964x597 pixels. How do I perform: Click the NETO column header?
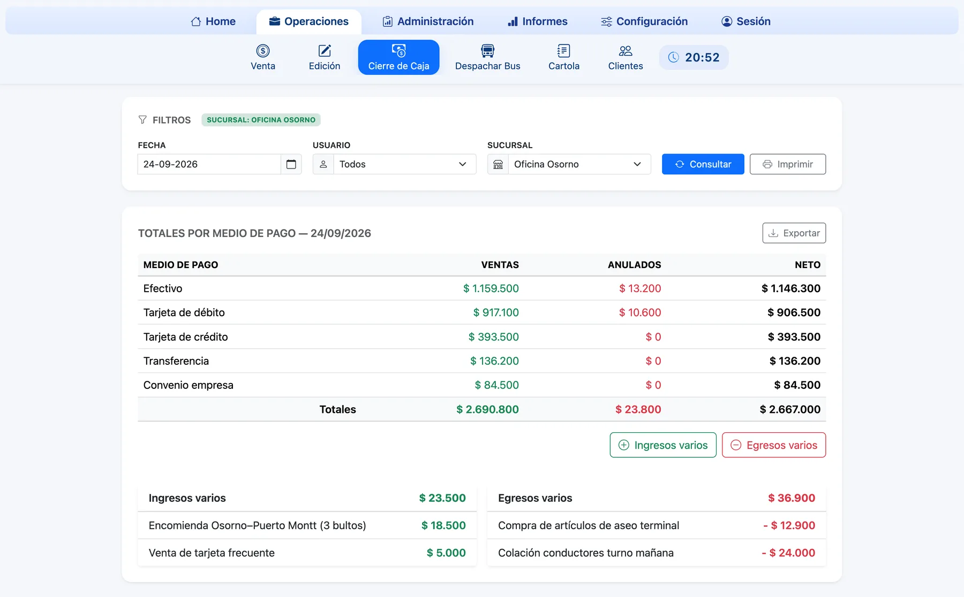coord(808,265)
